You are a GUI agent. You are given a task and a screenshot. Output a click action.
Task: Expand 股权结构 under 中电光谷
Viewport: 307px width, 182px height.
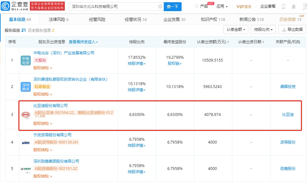pos(43,68)
